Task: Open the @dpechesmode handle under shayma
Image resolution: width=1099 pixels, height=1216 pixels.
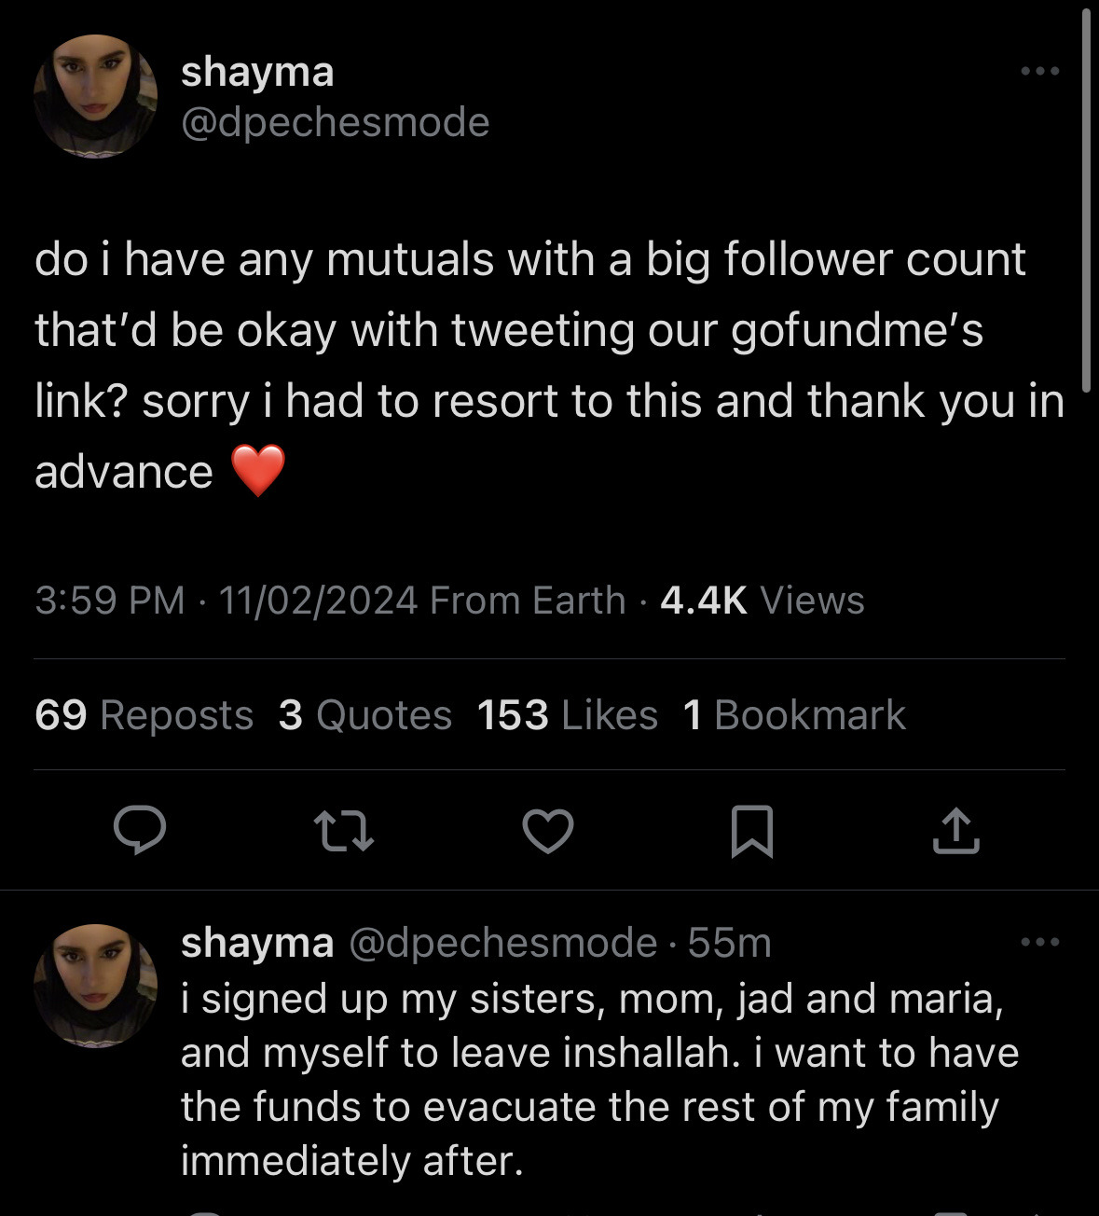Action: point(335,122)
